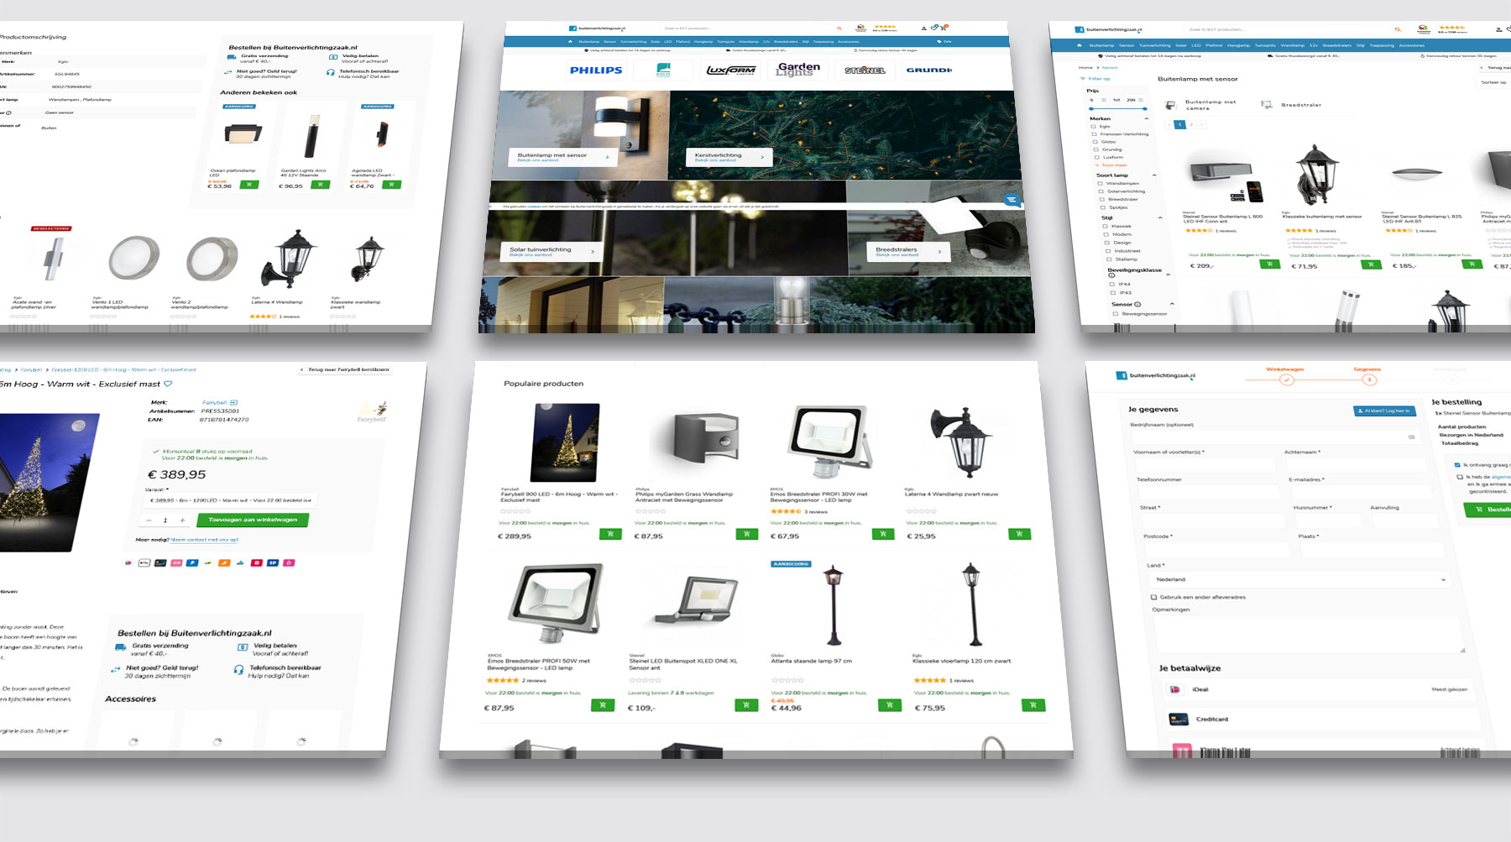The width and height of the screenshot is (1511, 842).
Task: Select iDeal payment option
Action: [x=1319, y=689]
